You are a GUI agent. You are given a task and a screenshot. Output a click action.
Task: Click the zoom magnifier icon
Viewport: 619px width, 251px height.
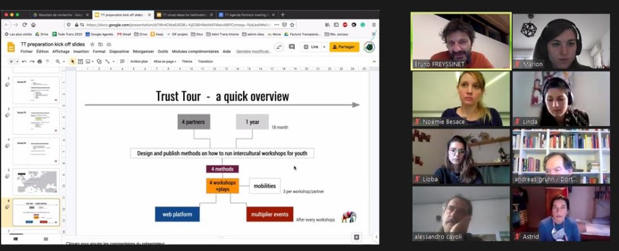click(x=57, y=62)
